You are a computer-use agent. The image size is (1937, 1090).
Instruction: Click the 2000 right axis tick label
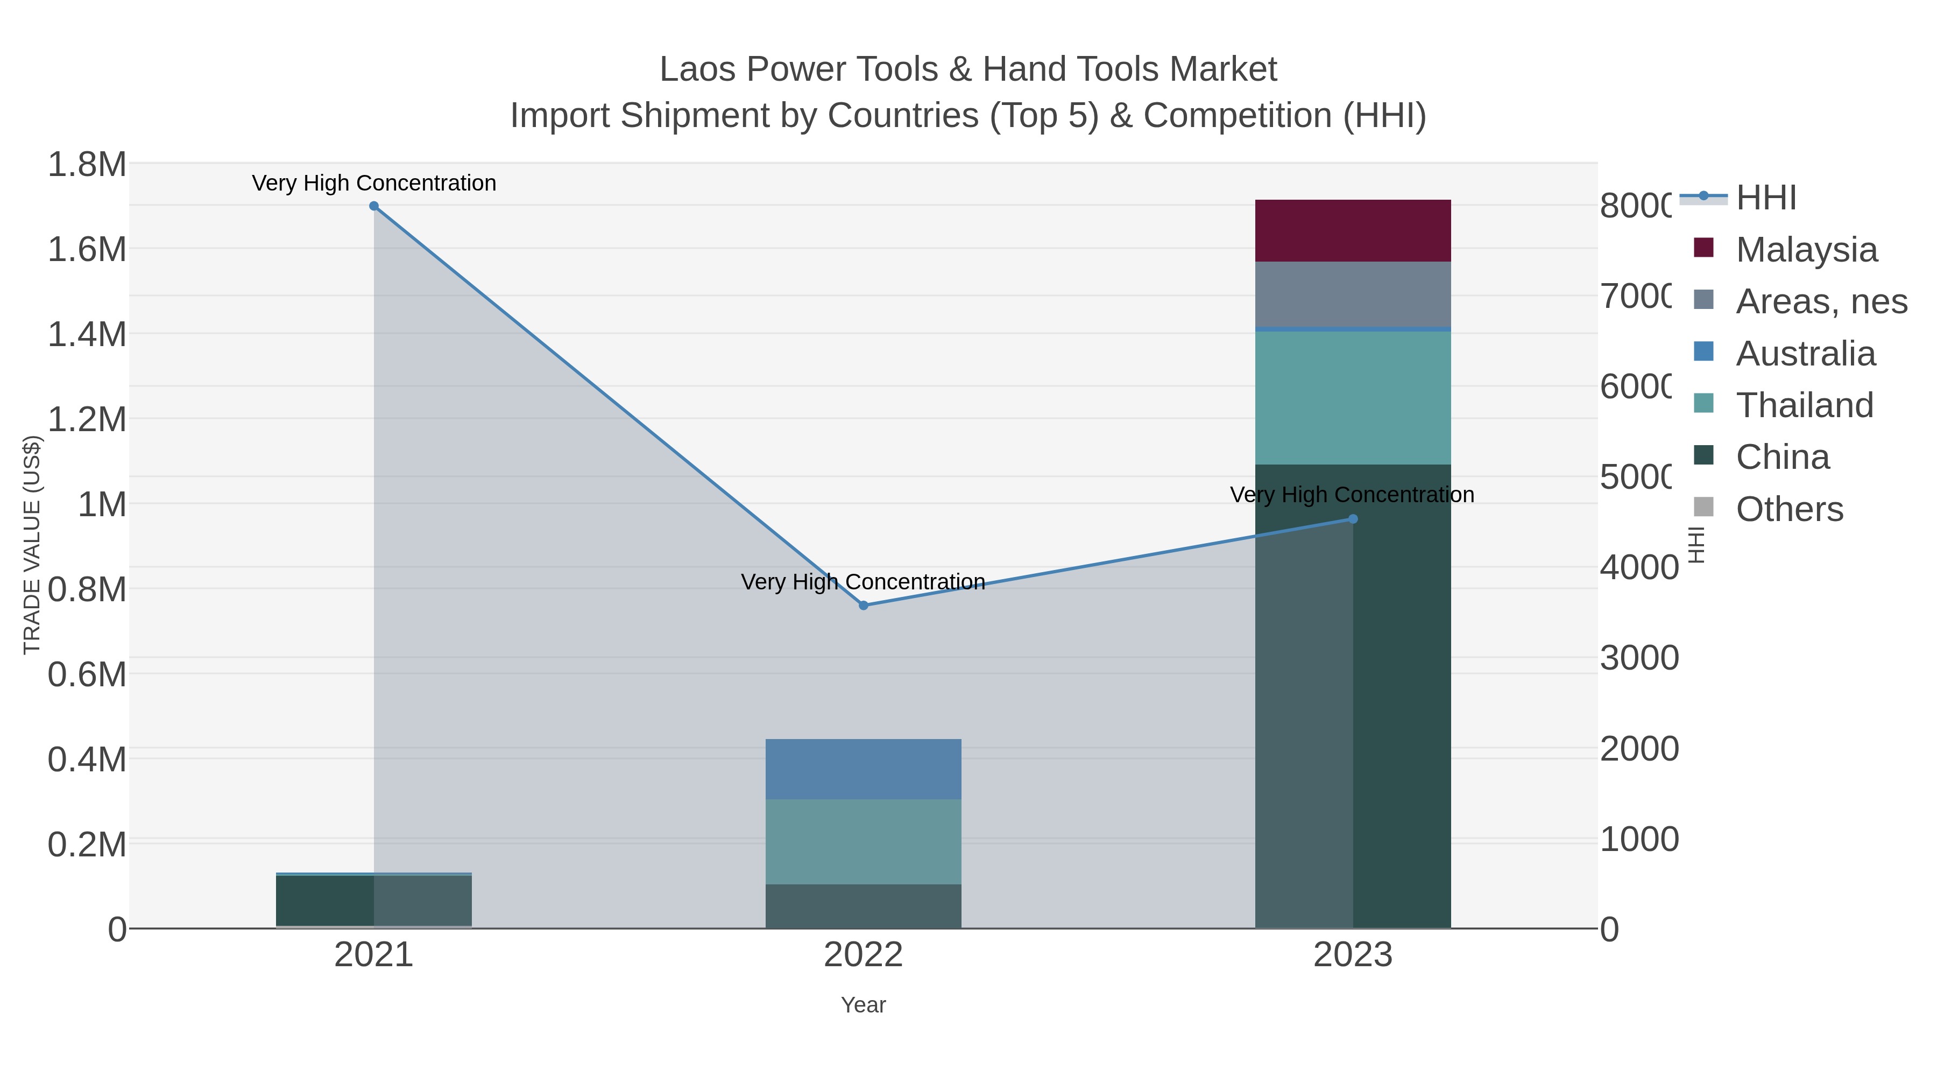[x=1639, y=749]
